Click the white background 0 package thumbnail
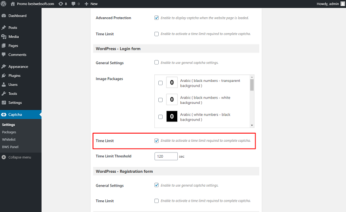Image resolution: width=346 pixels, height=212 pixels. pos(172,100)
